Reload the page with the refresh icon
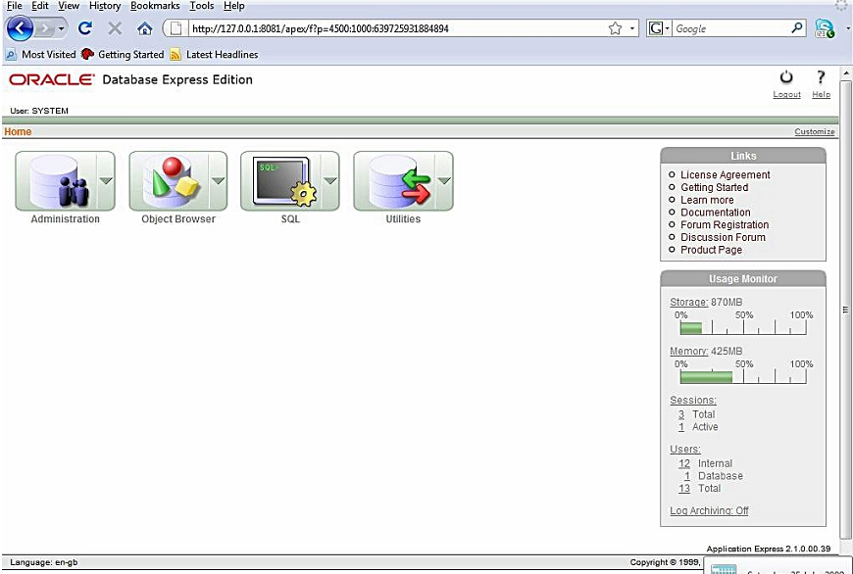Image resolution: width=853 pixels, height=574 pixels. 85,28
